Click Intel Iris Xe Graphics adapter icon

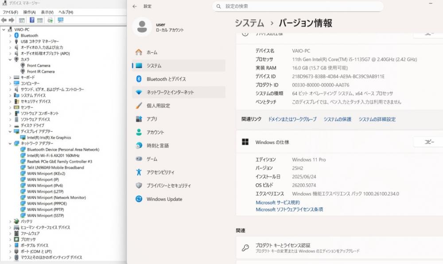click(x=23, y=137)
